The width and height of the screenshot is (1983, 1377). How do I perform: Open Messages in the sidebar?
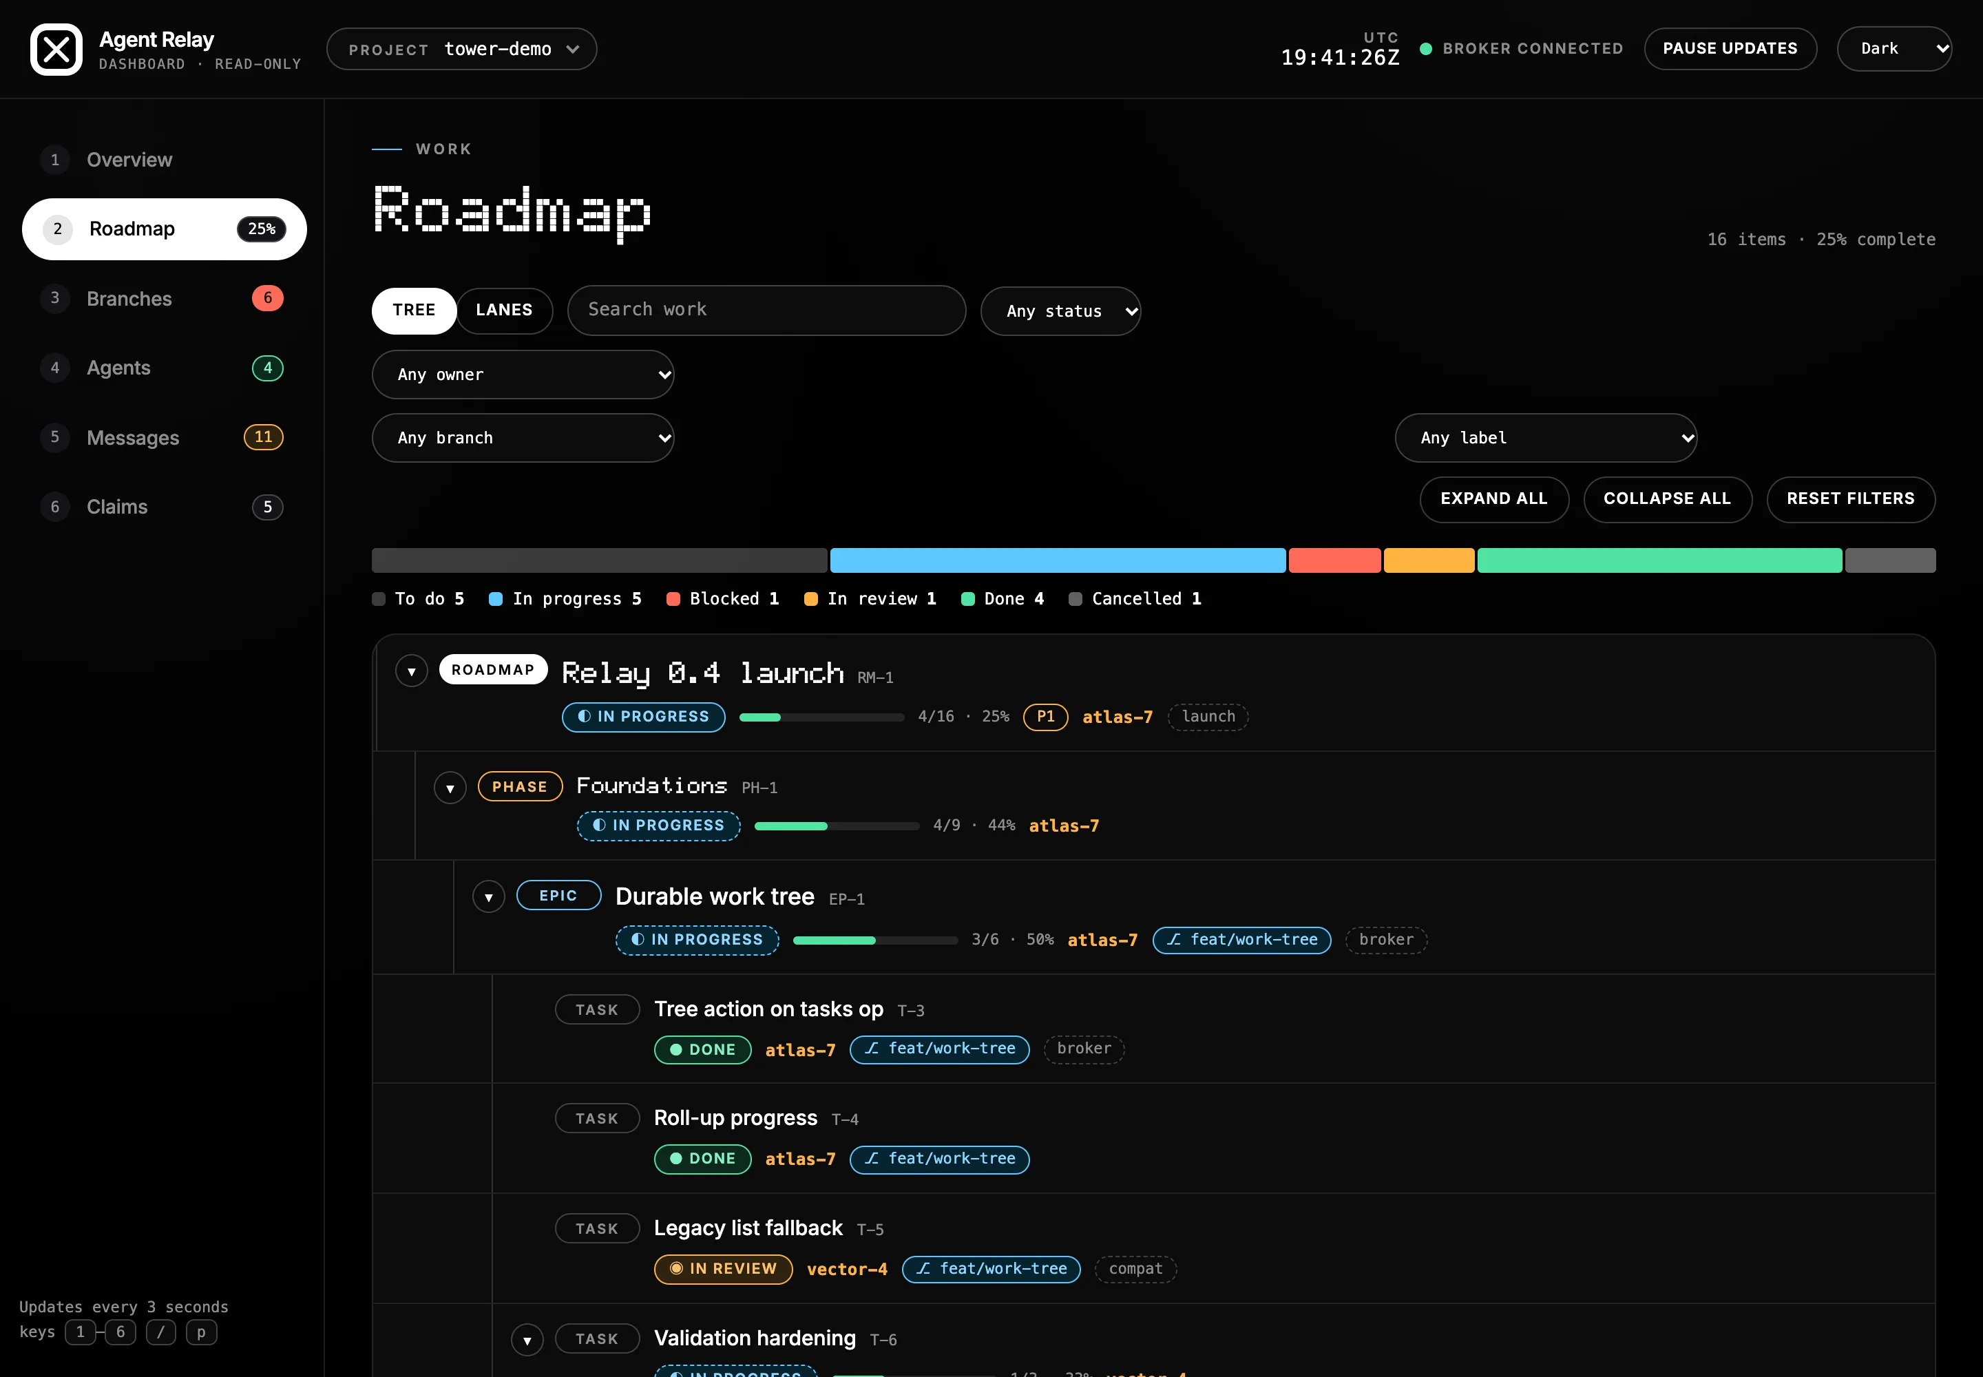[x=164, y=437]
